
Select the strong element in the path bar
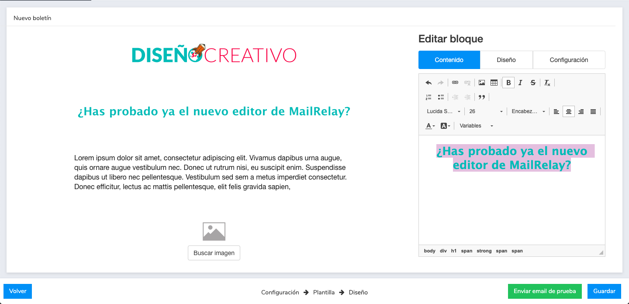(484, 251)
